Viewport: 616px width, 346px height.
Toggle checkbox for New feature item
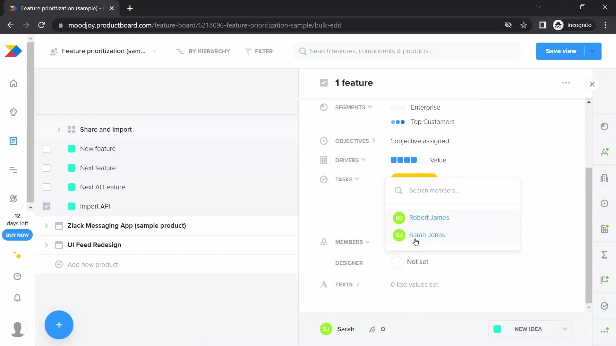(46, 149)
